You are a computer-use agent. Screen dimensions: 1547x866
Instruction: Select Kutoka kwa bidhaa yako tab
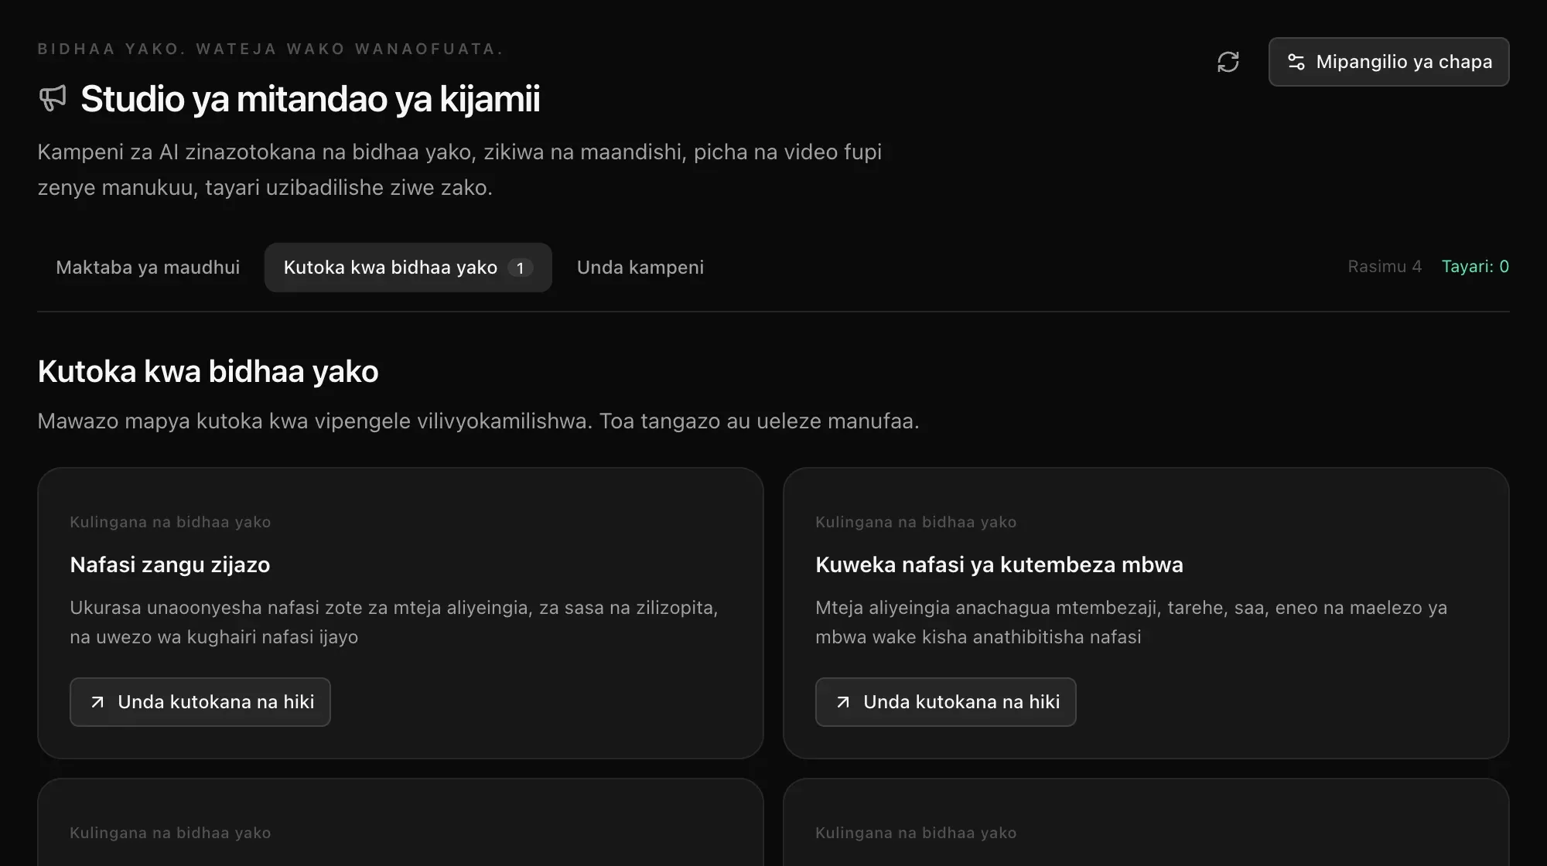coord(408,268)
